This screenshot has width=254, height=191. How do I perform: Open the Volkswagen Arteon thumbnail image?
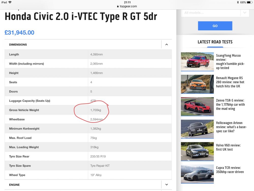[x=197, y=129]
